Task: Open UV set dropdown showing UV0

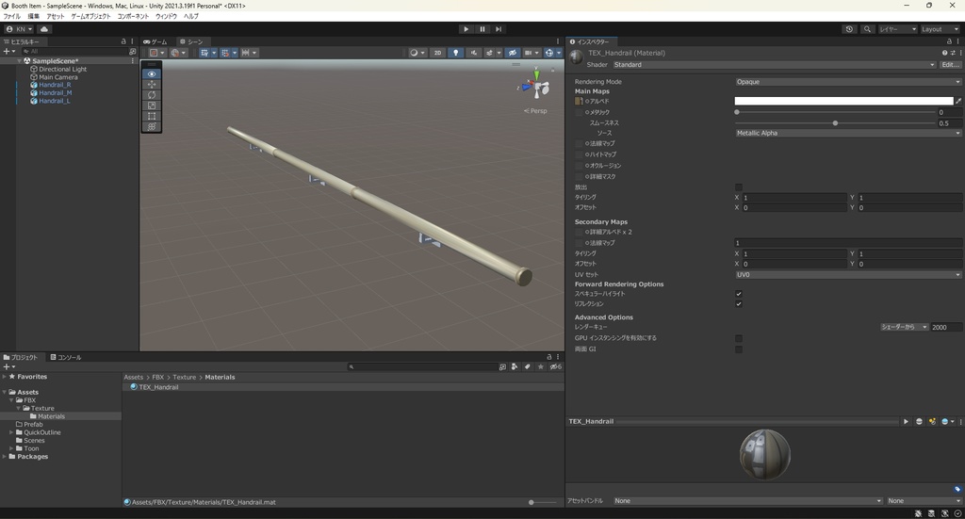Action: (x=848, y=275)
